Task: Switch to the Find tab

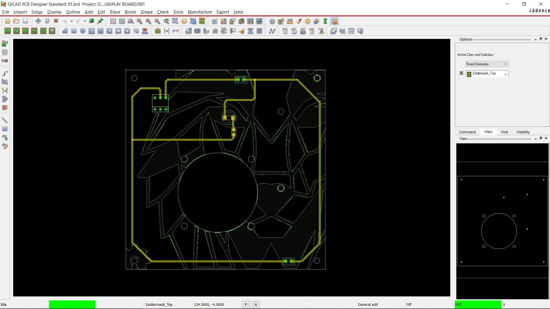Action: (504, 132)
